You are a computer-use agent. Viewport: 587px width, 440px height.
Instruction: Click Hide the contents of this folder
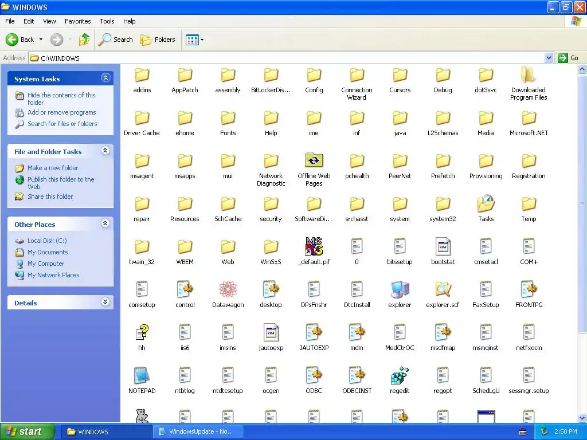[x=61, y=99]
